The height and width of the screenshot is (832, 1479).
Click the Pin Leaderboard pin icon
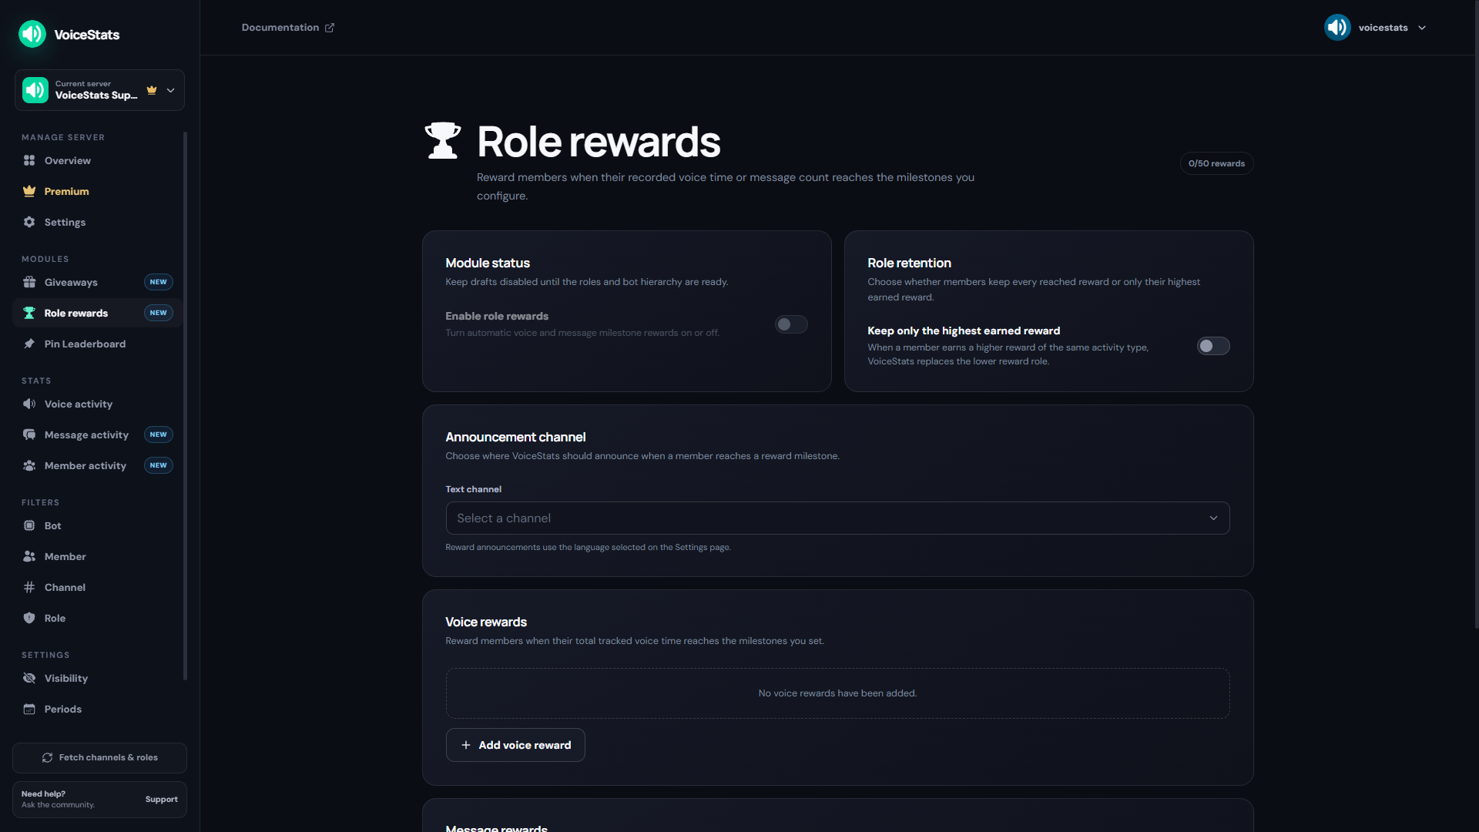coord(29,344)
